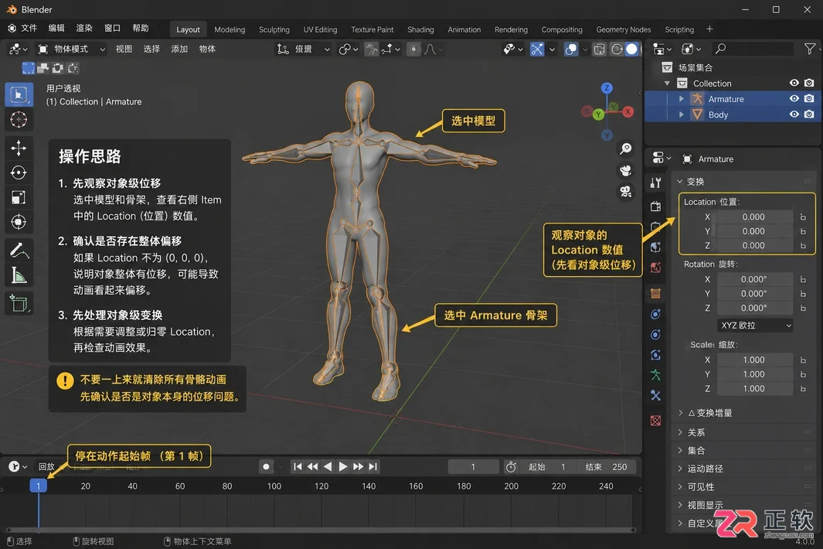823x549 pixels.
Task: Select the Box Select tool
Action: (x=19, y=94)
